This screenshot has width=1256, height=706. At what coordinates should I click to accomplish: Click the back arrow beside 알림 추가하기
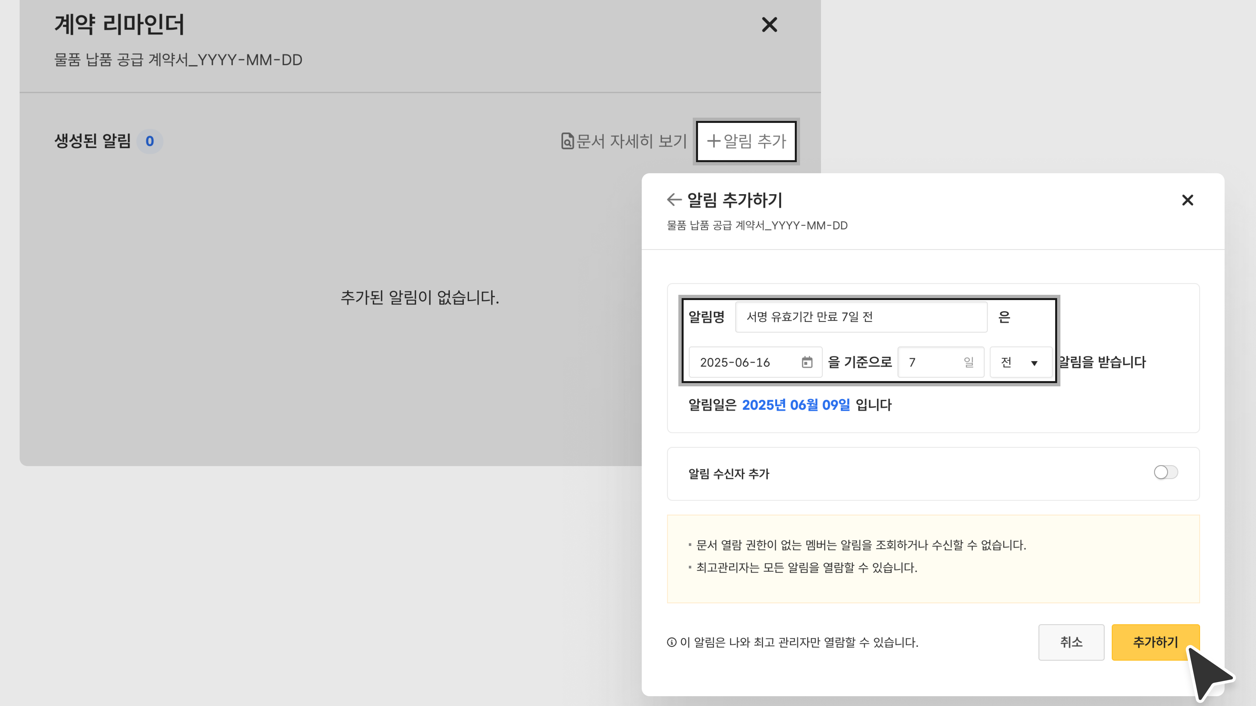[x=674, y=199]
